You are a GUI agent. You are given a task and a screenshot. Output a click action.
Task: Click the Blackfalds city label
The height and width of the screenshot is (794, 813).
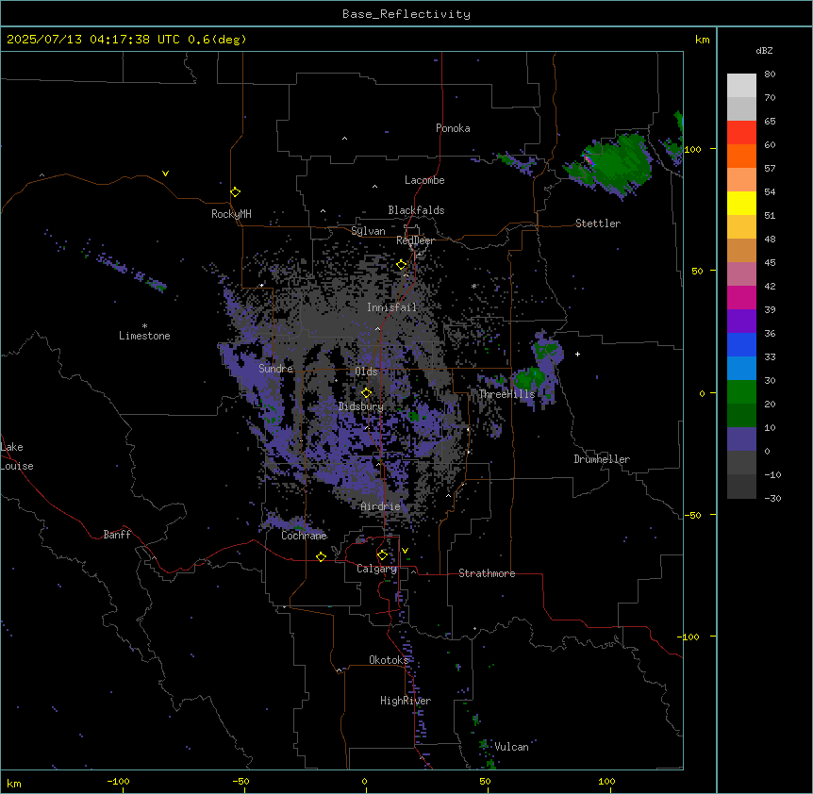[416, 210]
